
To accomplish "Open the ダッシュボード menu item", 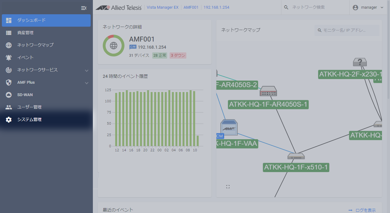I will pyautogui.click(x=46, y=20).
